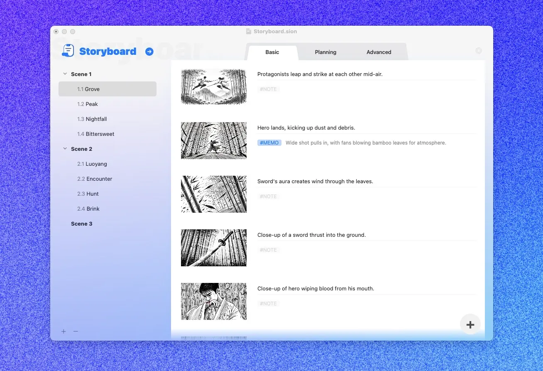The height and width of the screenshot is (371, 543).
Task: Edit the 'Hero lands, kicking up dust' description
Action: [306, 128]
